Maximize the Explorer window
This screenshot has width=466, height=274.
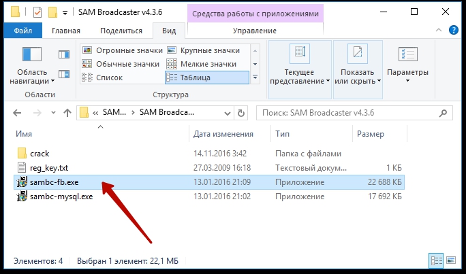[x=414, y=12]
